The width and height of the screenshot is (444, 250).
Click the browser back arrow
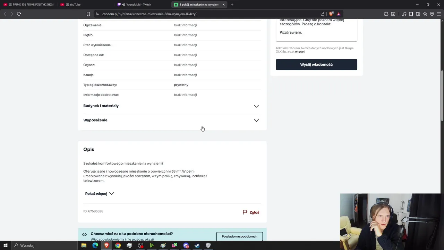[x=5, y=14]
